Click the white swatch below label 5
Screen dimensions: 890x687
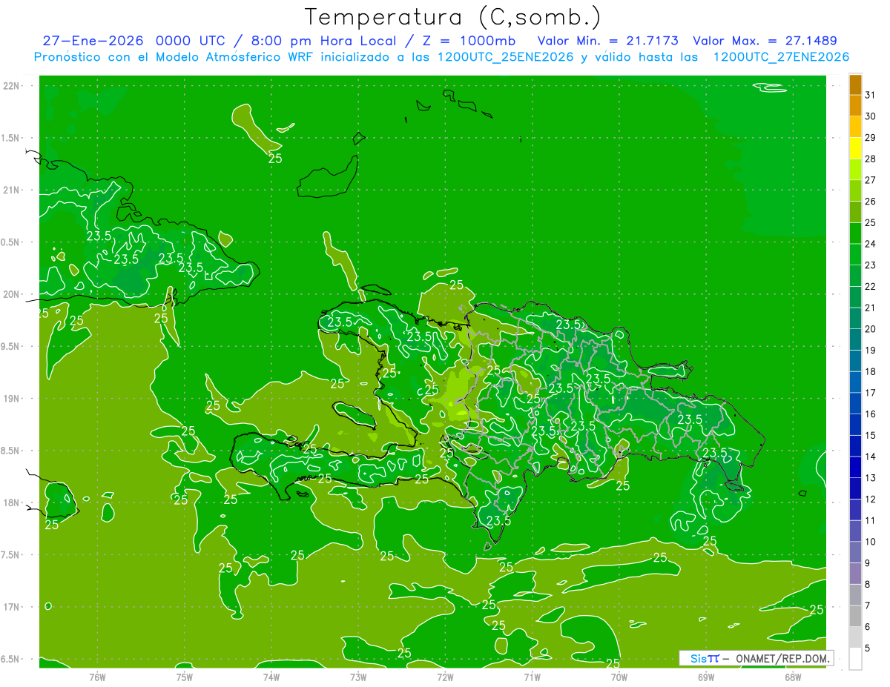tap(855, 658)
